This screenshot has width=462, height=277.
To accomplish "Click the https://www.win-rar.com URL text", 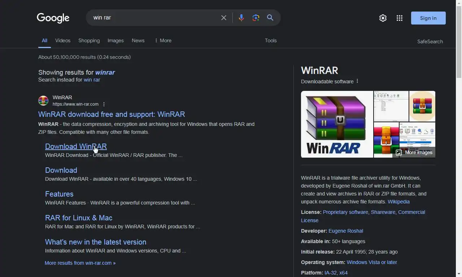I will [75, 104].
